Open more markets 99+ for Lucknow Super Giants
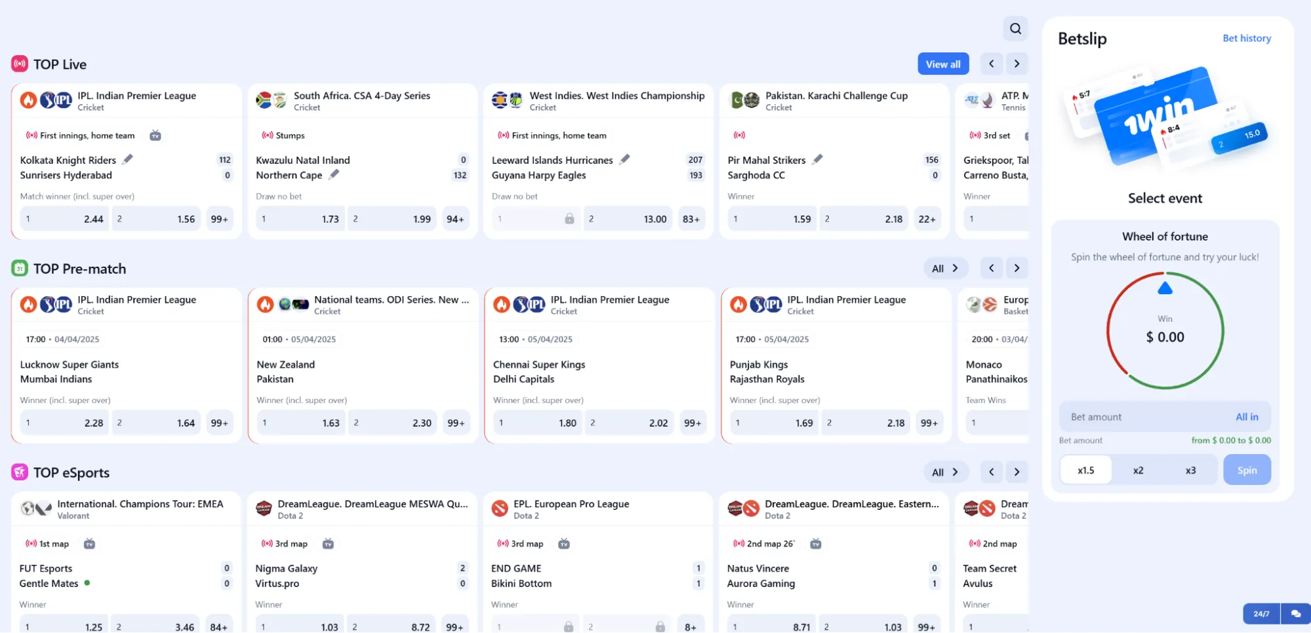 pyautogui.click(x=220, y=423)
